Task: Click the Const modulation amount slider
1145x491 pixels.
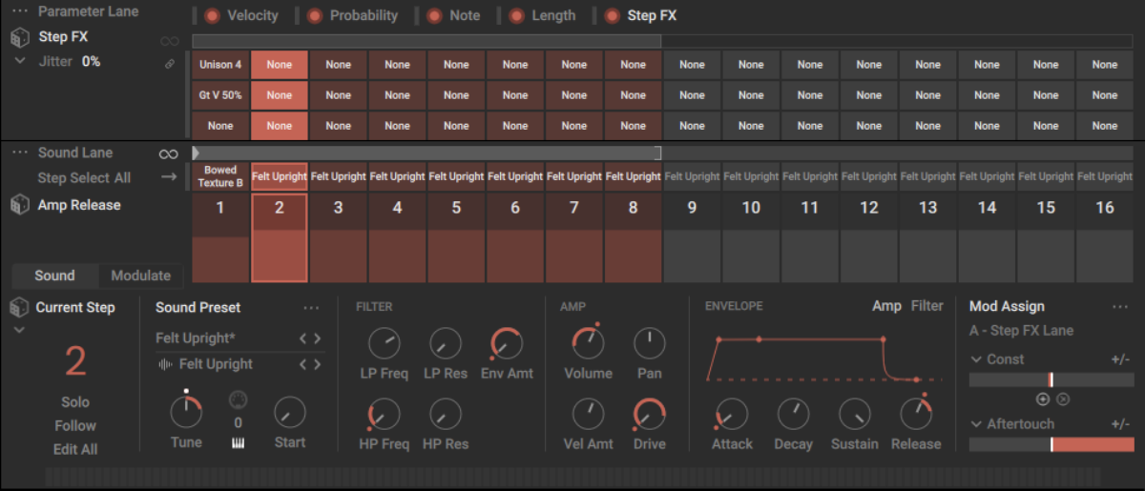Action: [1051, 379]
